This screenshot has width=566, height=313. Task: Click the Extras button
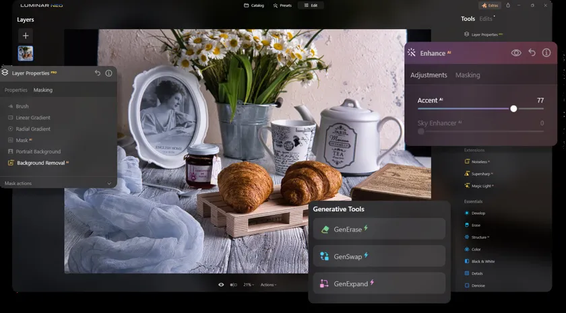point(490,5)
